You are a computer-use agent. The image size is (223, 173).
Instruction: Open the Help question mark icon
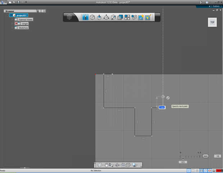pyautogui.click(x=207, y=2)
